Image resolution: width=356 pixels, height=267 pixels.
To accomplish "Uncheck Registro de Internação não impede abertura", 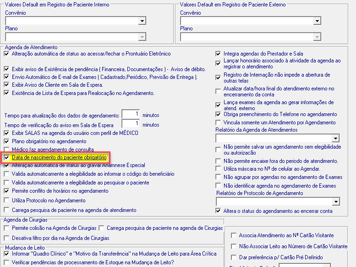I will tap(218, 78).
